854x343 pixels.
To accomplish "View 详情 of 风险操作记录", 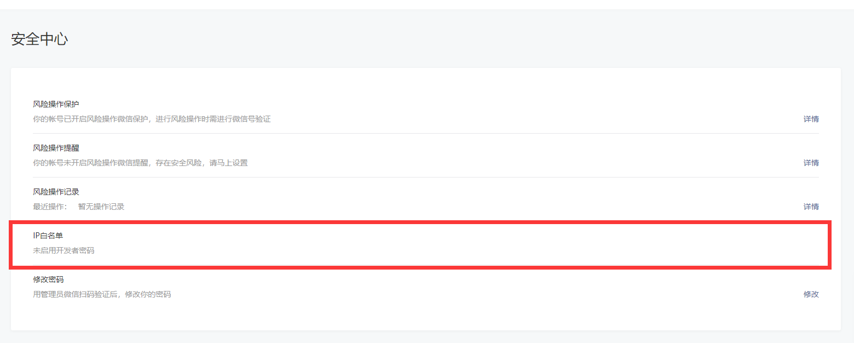I will pos(811,207).
